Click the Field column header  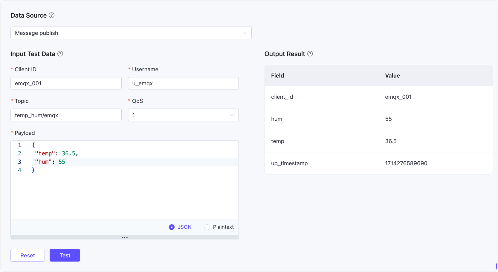click(277, 76)
